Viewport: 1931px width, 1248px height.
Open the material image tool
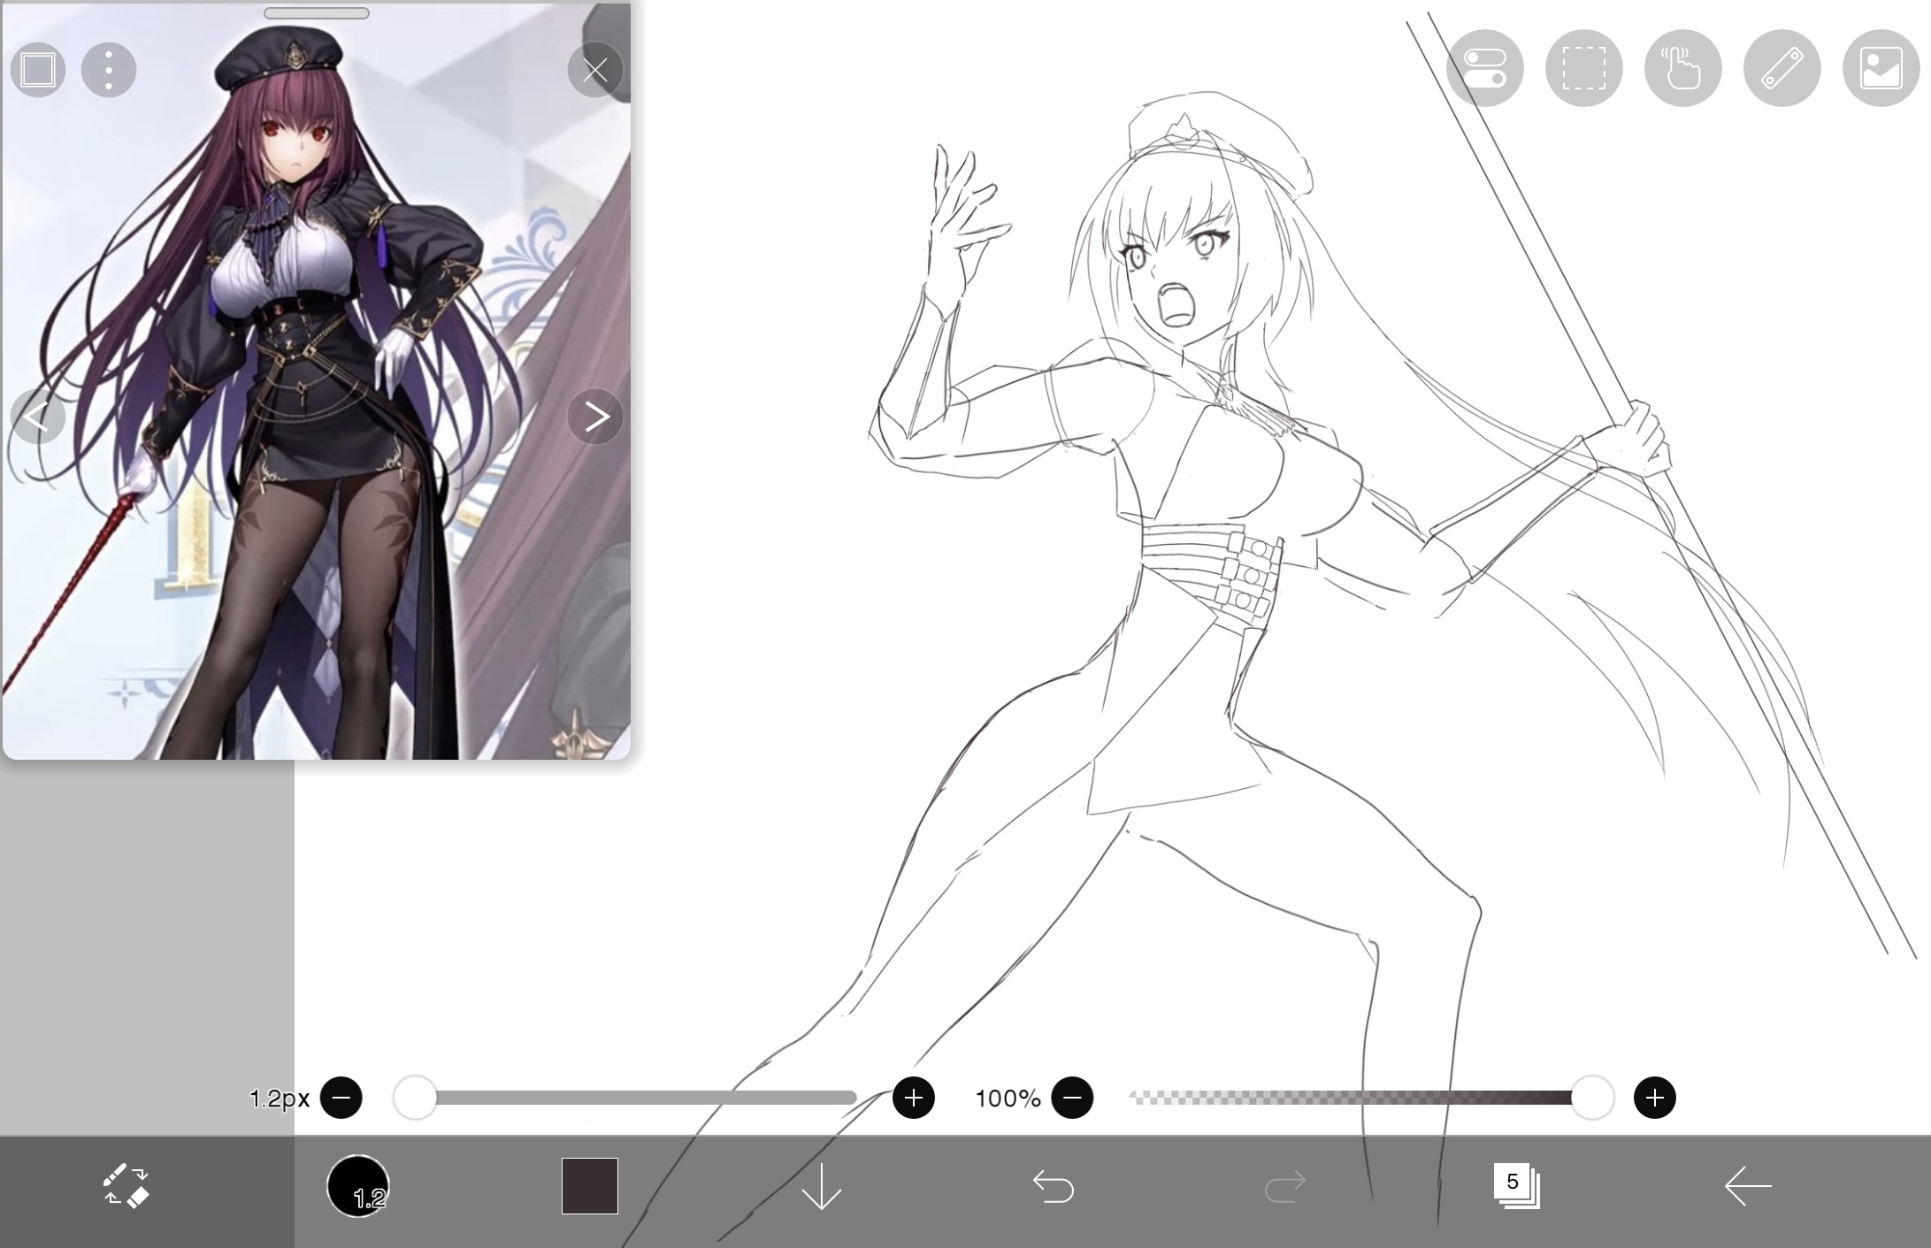tap(1881, 68)
